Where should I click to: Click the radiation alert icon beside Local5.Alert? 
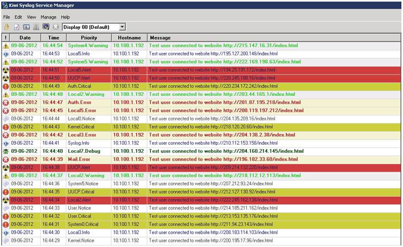click(x=5, y=70)
